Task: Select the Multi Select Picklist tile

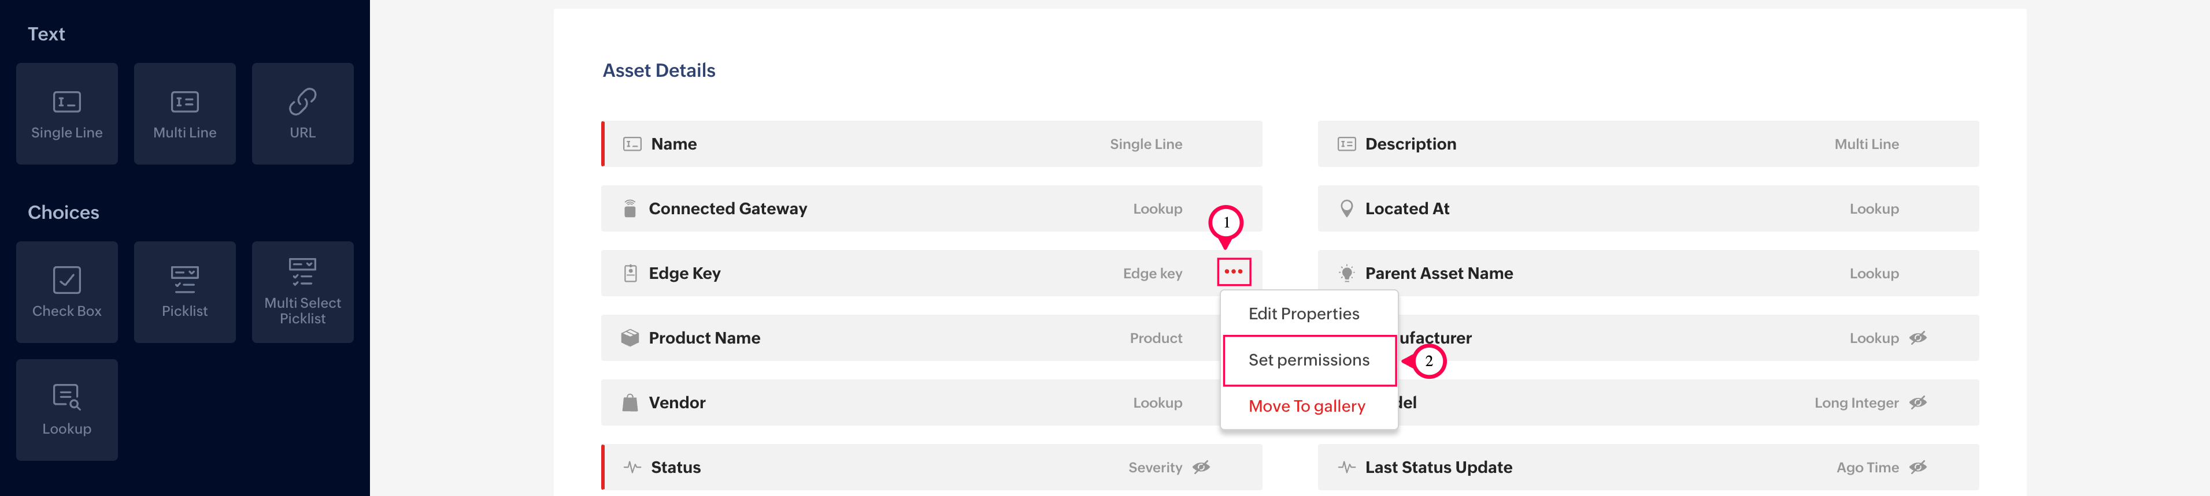Action: 302,292
